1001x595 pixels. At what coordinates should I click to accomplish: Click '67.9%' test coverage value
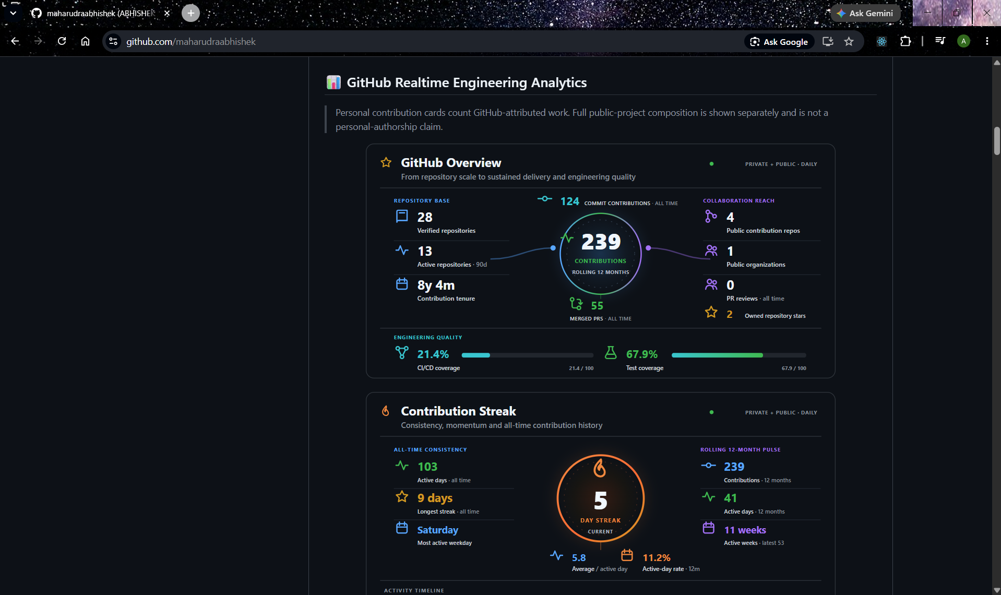pyautogui.click(x=642, y=354)
